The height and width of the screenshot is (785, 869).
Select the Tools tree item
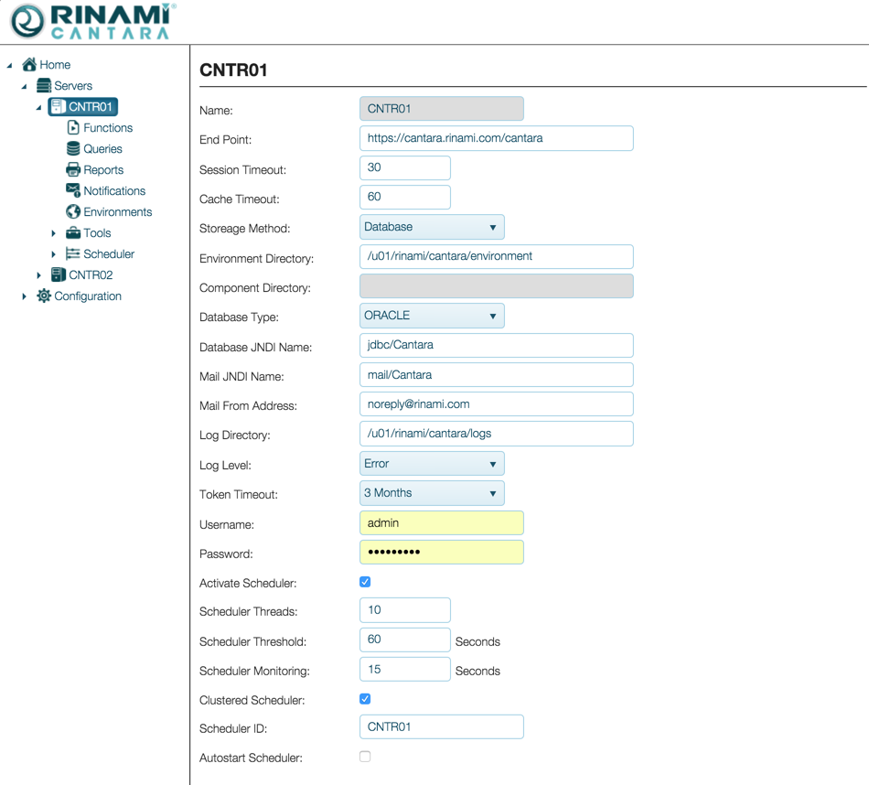click(96, 233)
